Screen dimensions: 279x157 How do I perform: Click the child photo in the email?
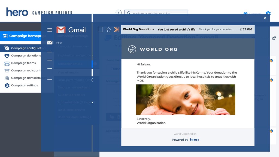tap(186, 99)
